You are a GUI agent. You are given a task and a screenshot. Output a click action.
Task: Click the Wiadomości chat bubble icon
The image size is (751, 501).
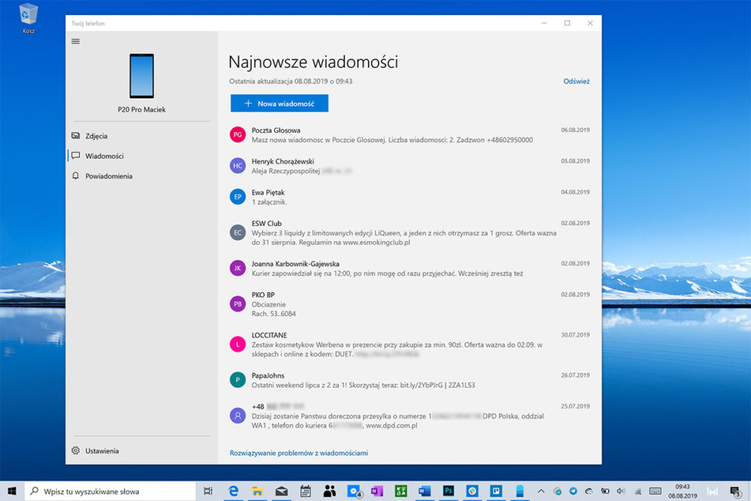[76, 155]
